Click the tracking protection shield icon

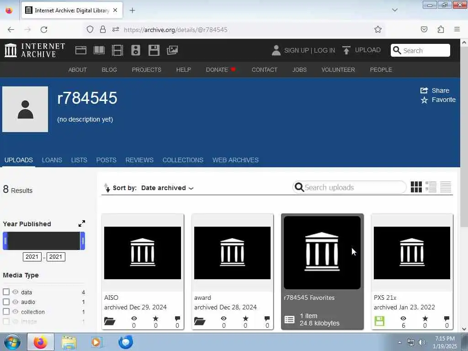click(90, 29)
